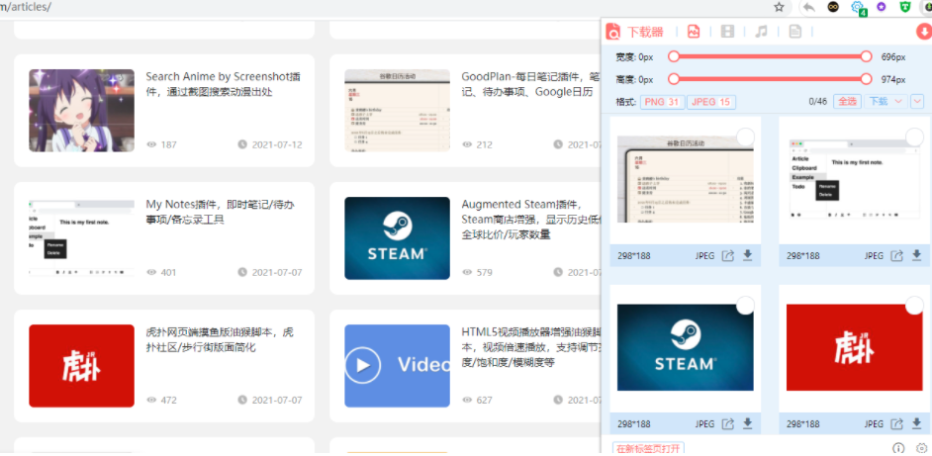This screenshot has width=932, height=456.
Task: Click the eye view count 187
Action: pyautogui.click(x=161, y=144)
